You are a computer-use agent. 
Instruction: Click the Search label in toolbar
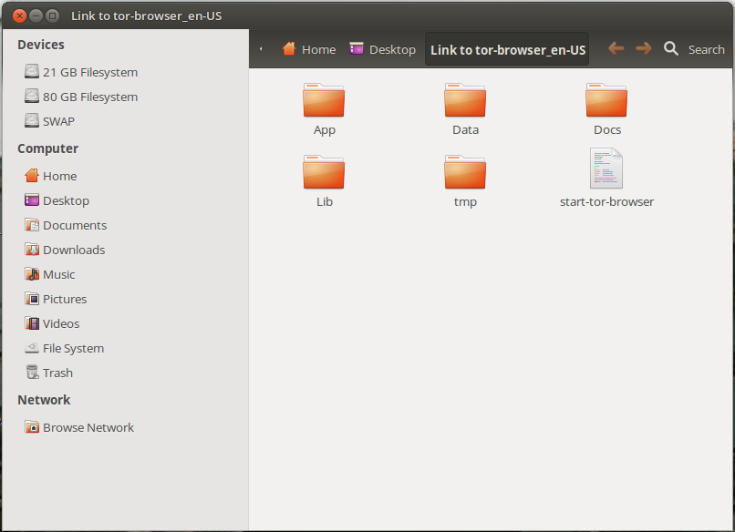(x=707, y=49)
